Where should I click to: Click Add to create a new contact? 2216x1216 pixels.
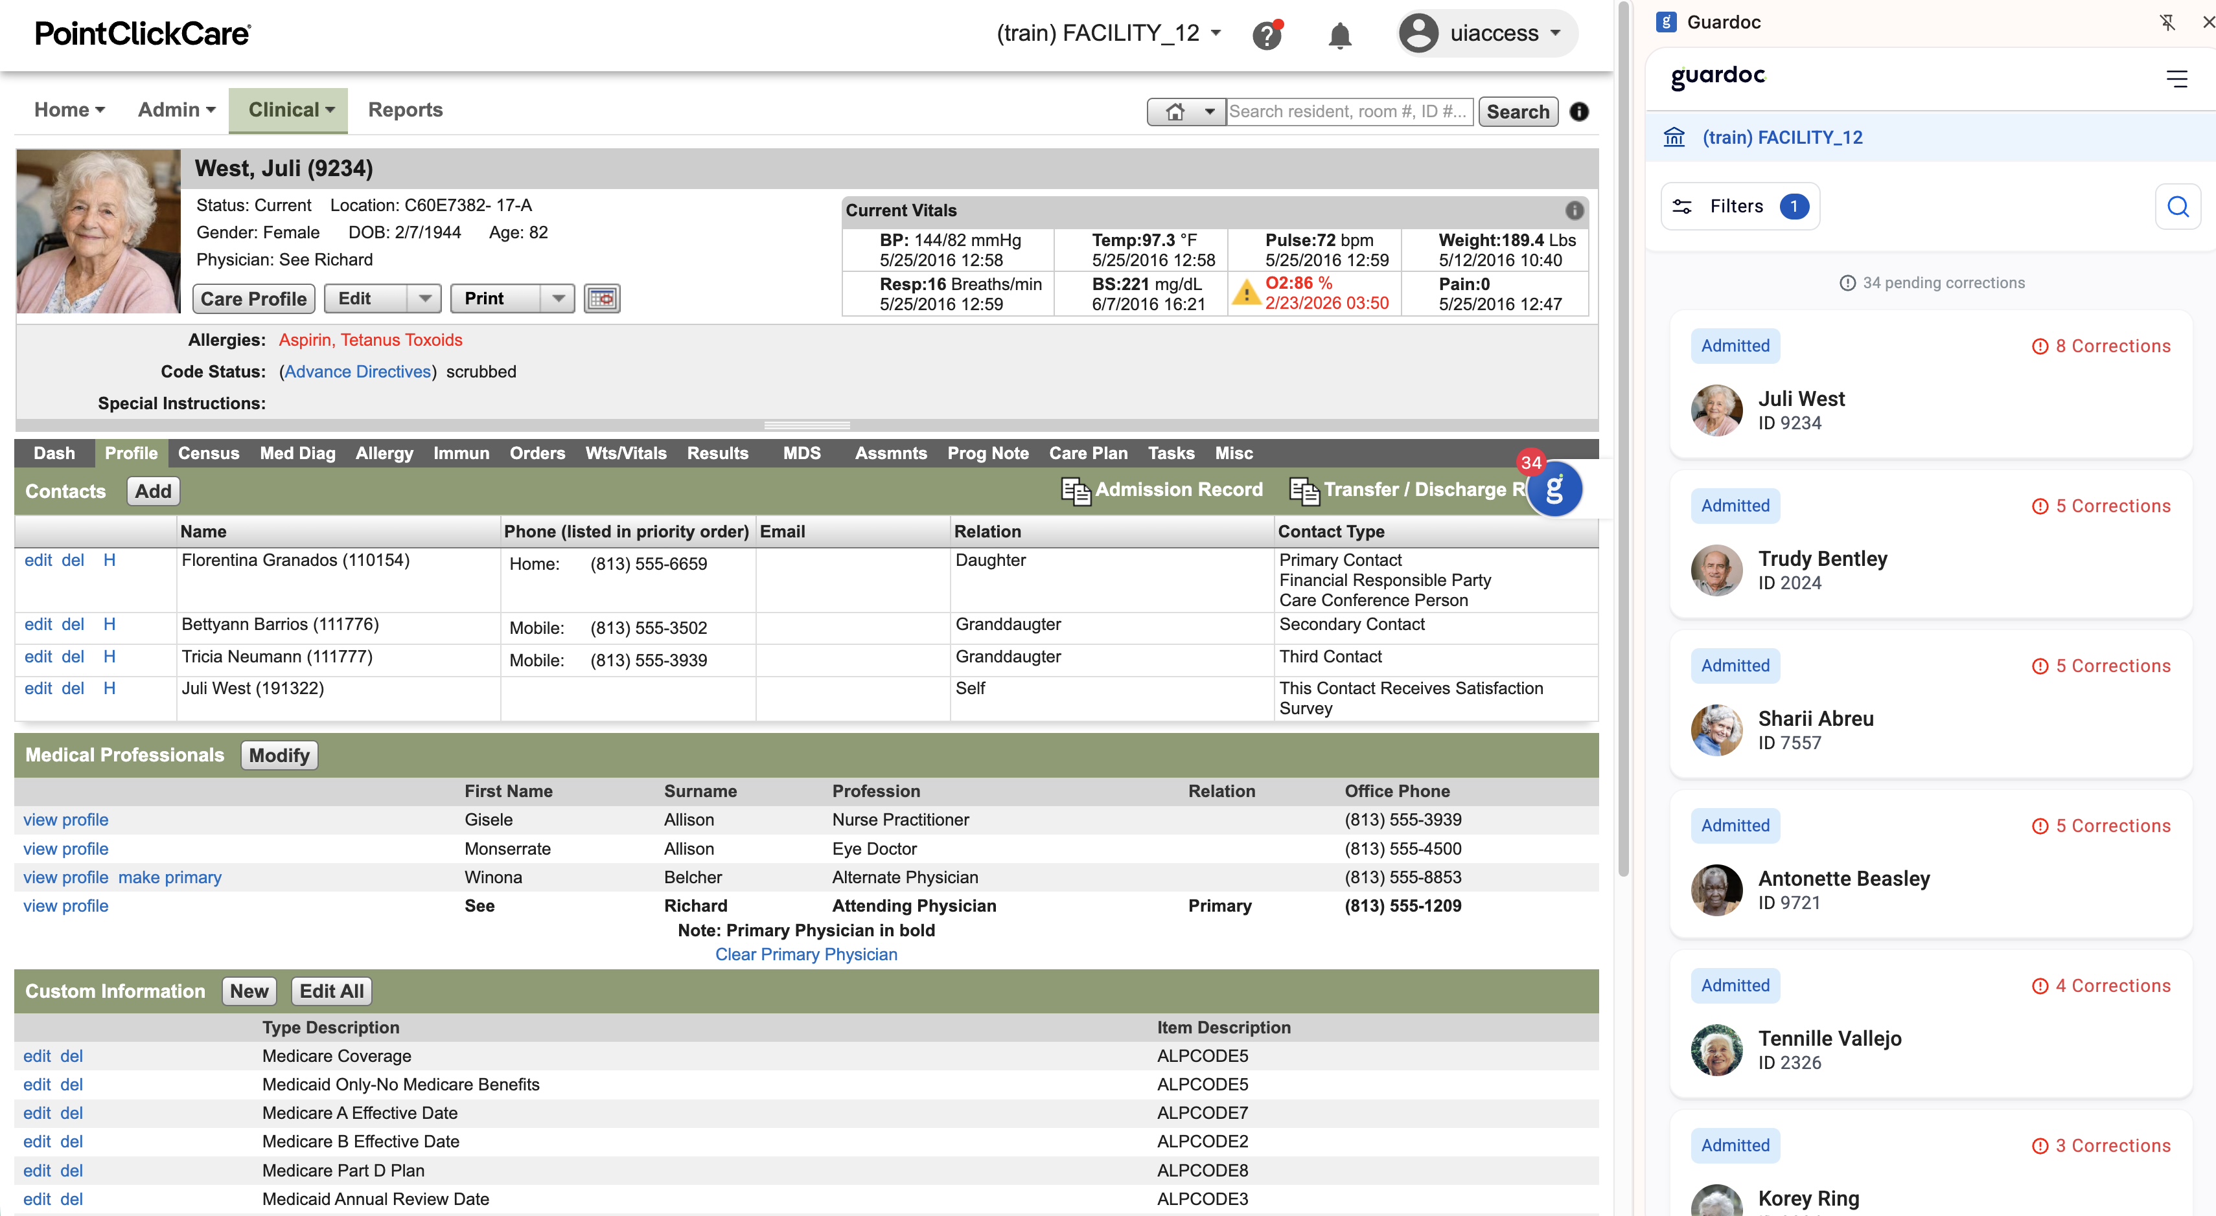pyautogui.click(x=152, y=491)
